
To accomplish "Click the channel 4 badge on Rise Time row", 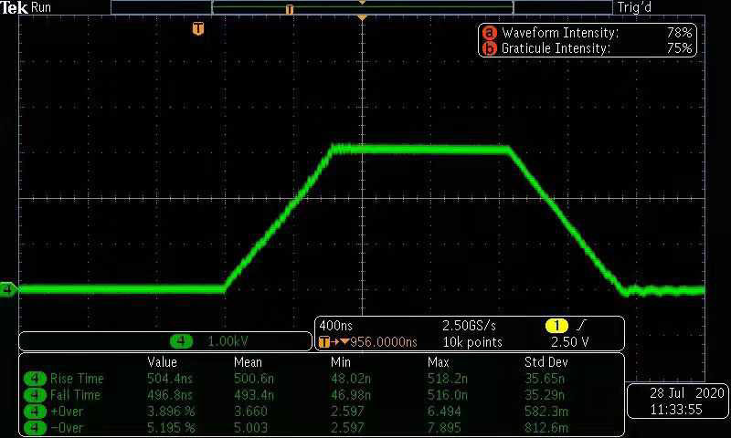I will tap(35, 379).
